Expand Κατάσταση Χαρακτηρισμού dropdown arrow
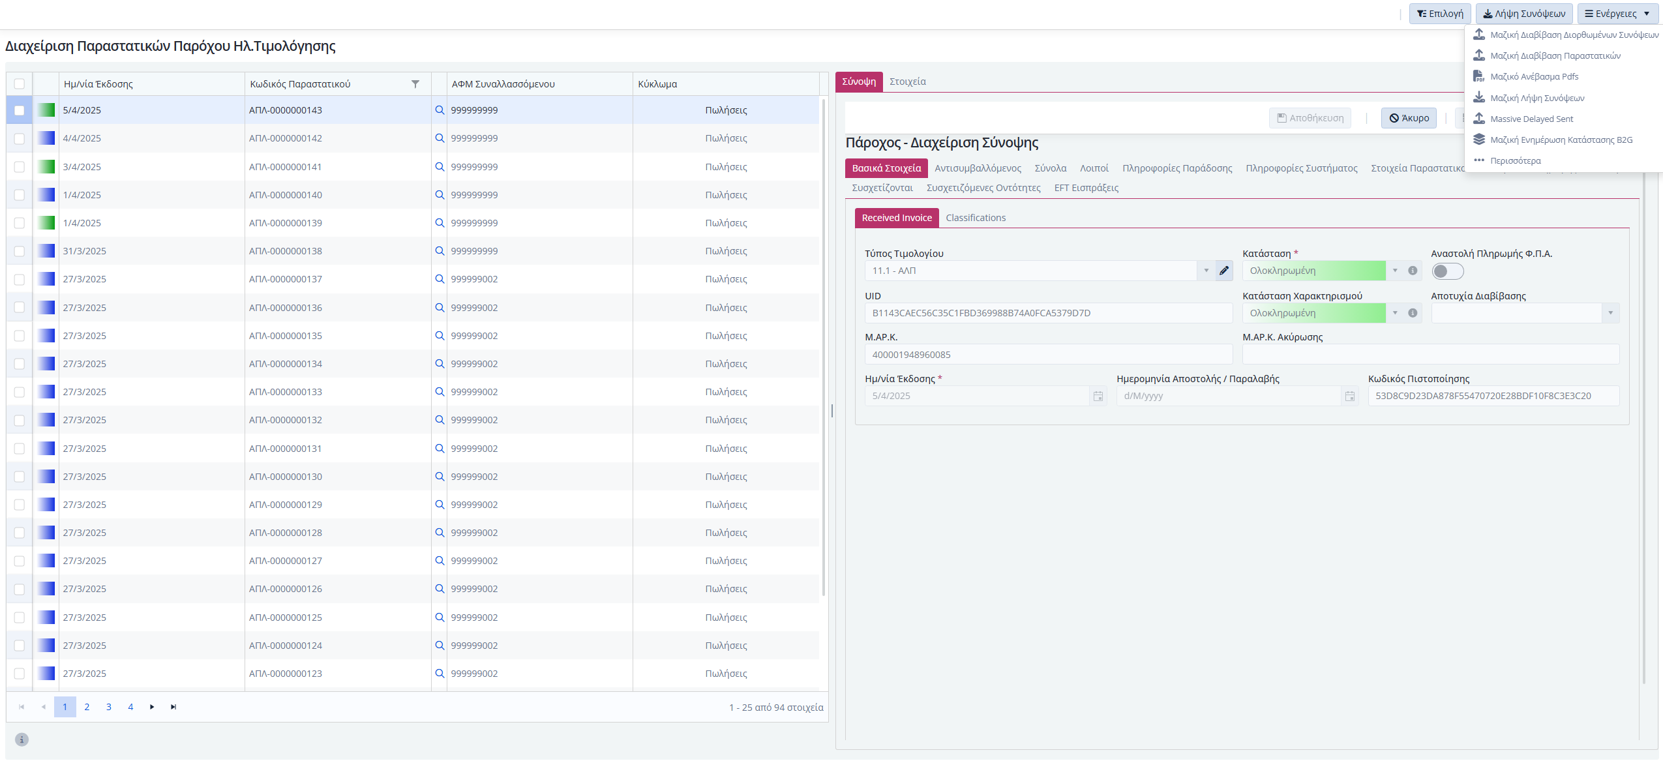The height and width of the screenshot is (761, 1663). 1395,313
